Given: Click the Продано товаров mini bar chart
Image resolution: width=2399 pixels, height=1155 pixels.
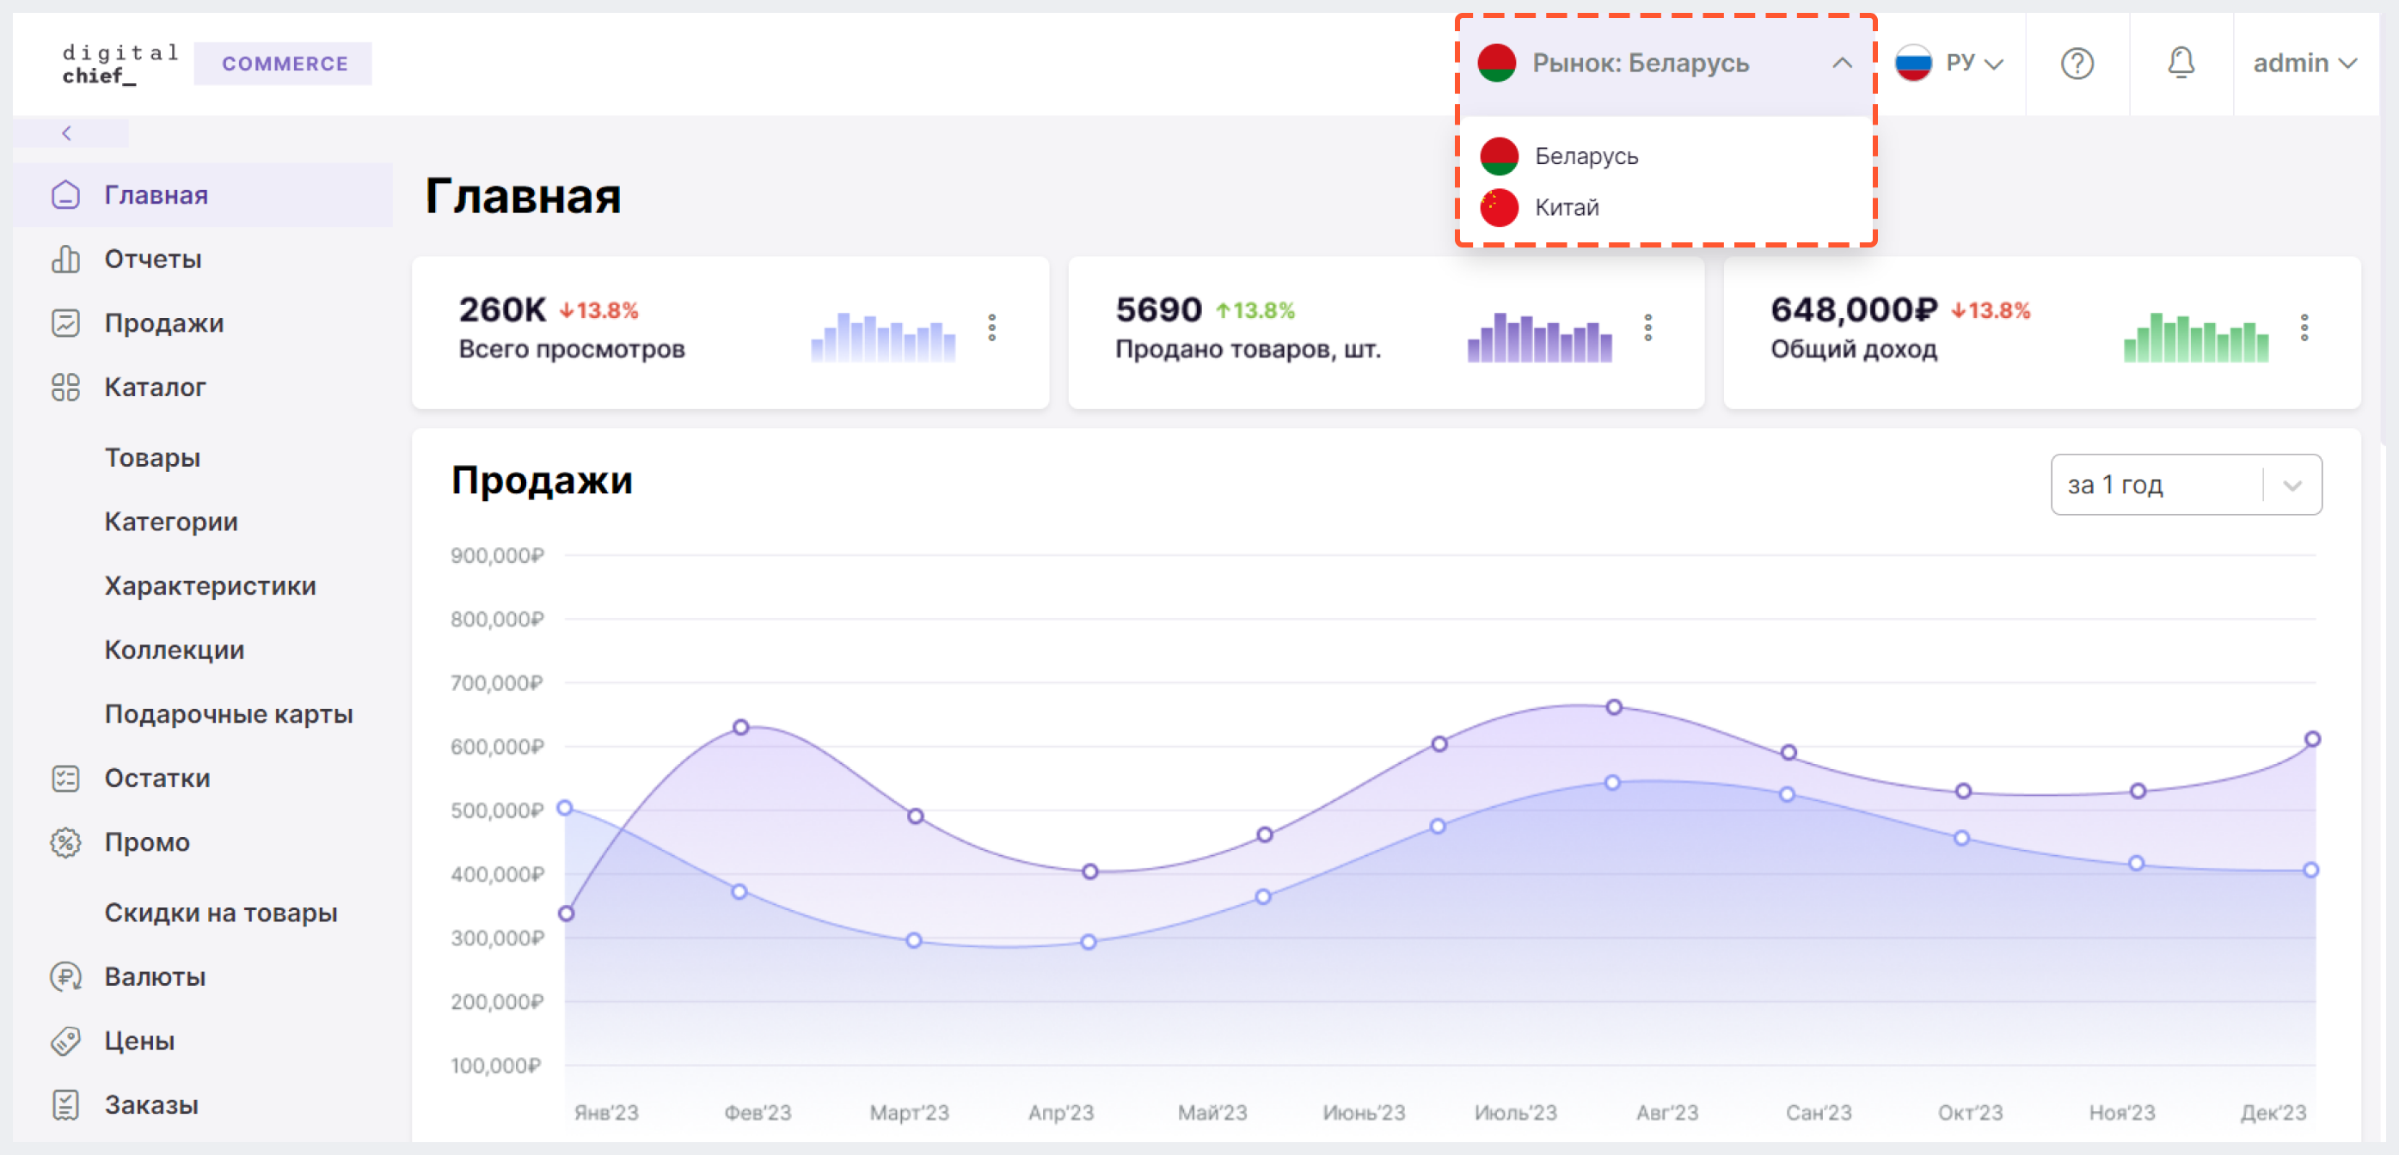Looking at the screenshot, I should 1539,337.
